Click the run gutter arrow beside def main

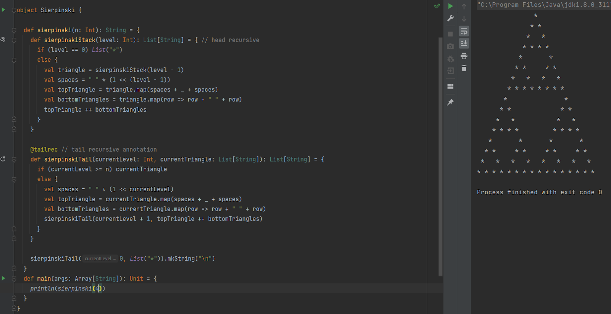pyautogui.click(x=3, y=278)
